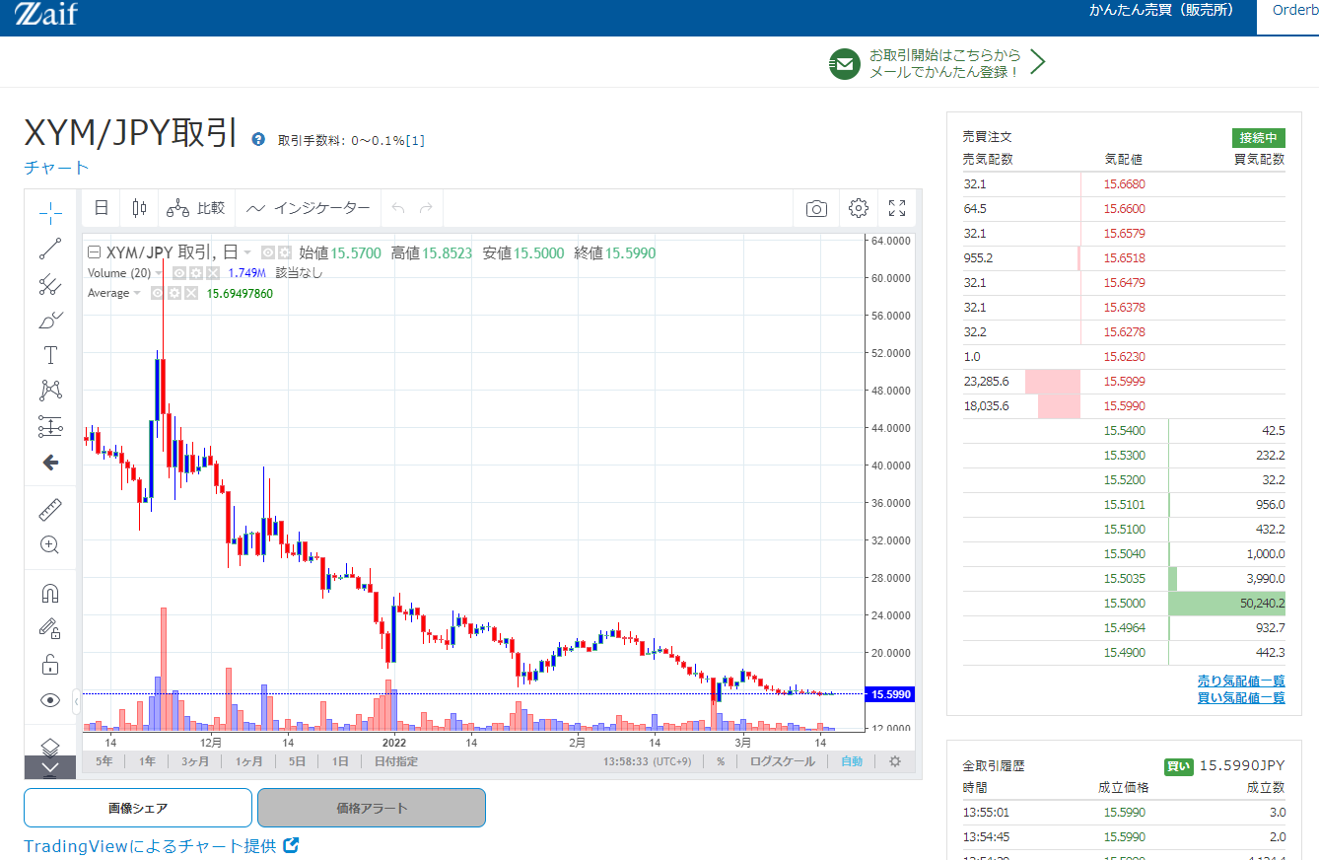This screenshot has width=1319, height=860.
Task: Open chart settings gear in top toolbar
Action: [858, 208]
